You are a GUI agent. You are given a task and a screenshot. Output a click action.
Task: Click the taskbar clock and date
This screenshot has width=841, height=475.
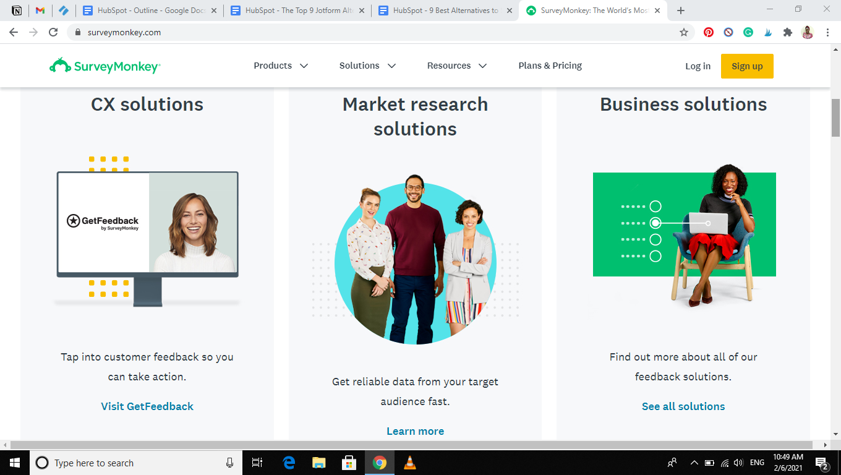[x=788, y=463]
